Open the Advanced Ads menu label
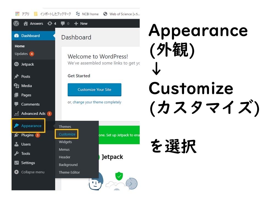The height and width of the screenshot is (198, 264). [x=33, y=114]
